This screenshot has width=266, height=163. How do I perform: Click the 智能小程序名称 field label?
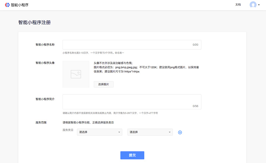(45, 44)
